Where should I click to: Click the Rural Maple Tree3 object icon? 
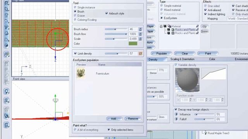[206, 133]
